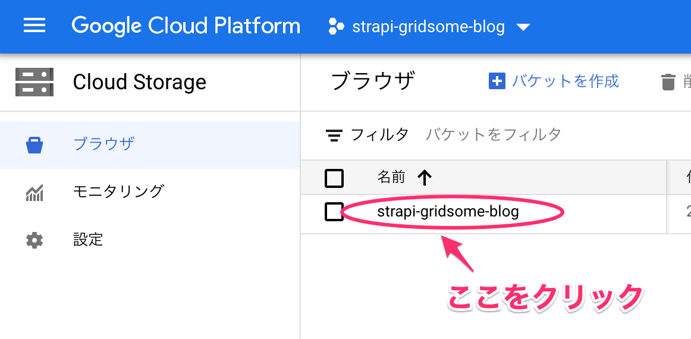Click the bucket icon beside ブラウザ
This screenshot has height=339, width=691.
click(x=34, y=145)
